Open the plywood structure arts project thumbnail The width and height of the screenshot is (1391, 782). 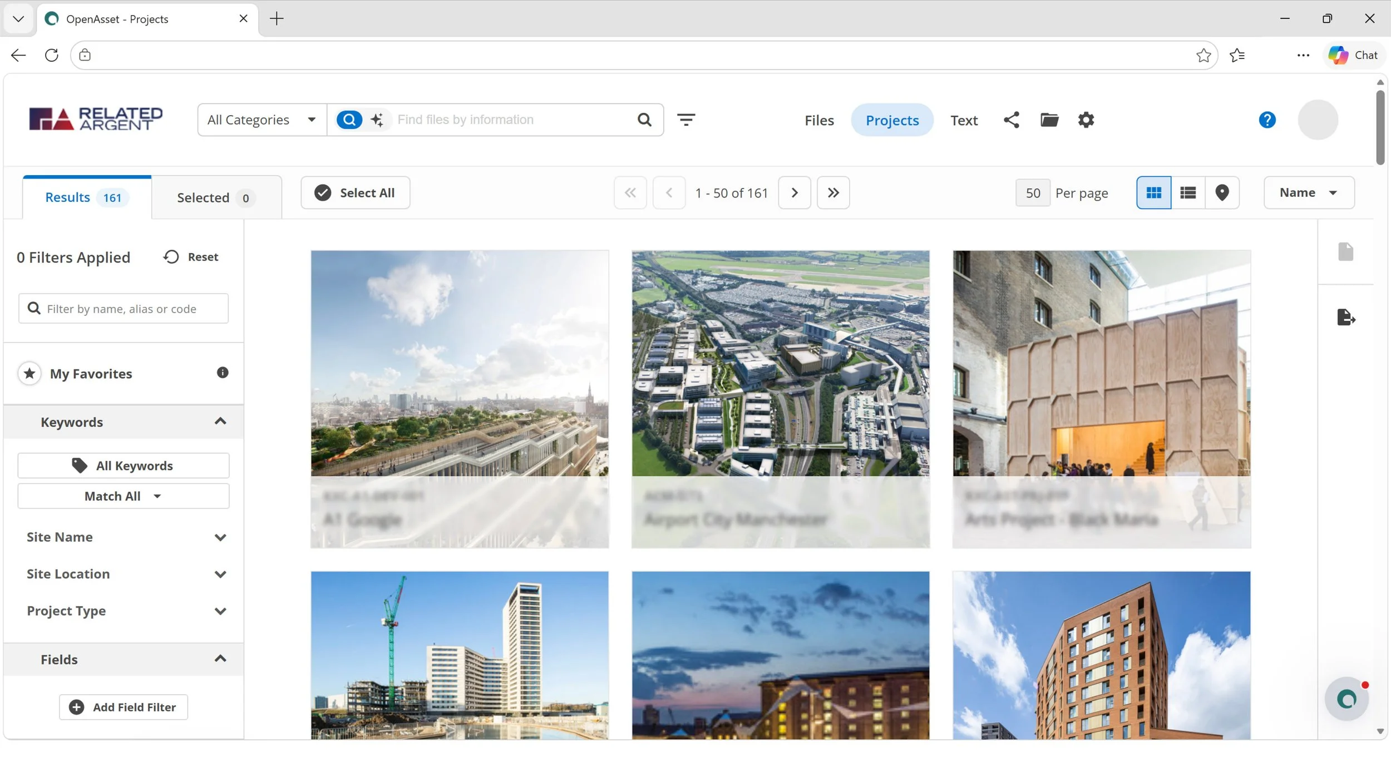coord(1102,399)
